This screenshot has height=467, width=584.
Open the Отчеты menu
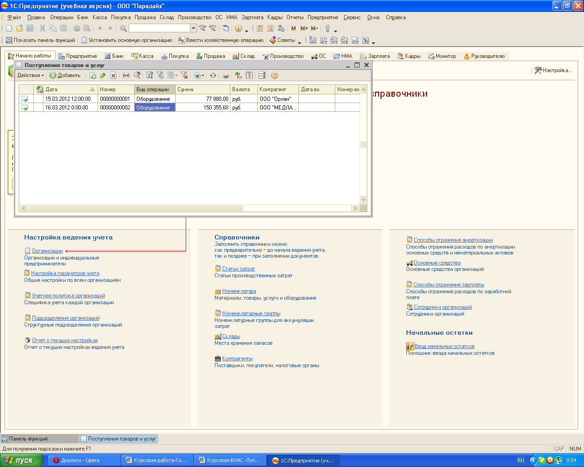click(x=295, y=17)
